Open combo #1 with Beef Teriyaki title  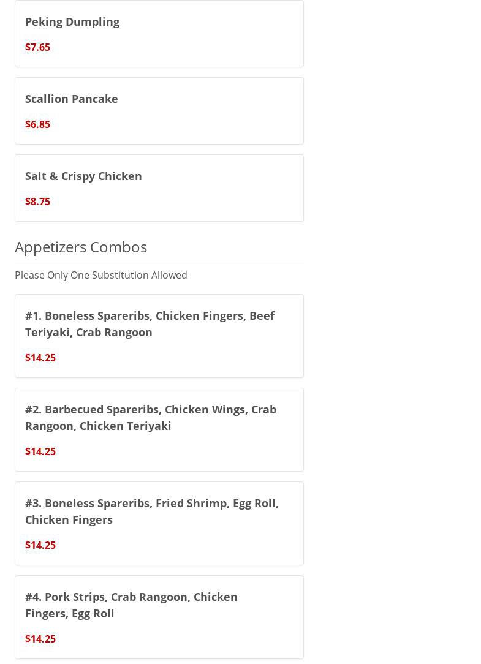point(150,323)
